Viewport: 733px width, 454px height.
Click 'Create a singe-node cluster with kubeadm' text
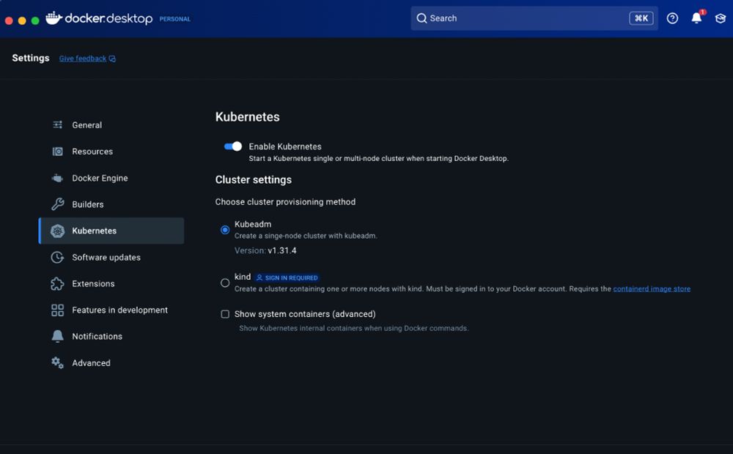306,236
